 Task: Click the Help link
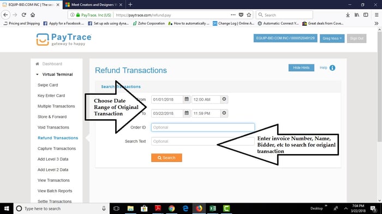tap(323, 68)
